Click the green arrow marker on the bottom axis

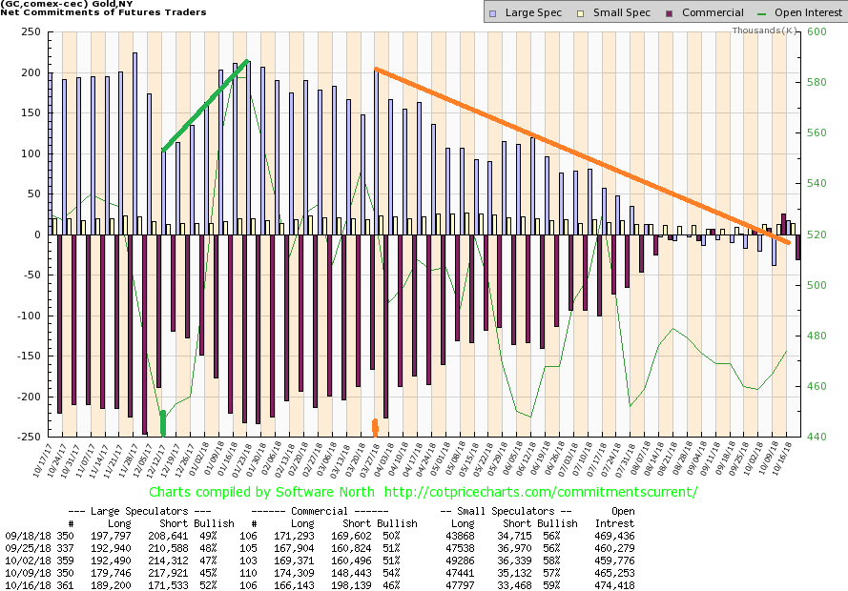tap(163, 423)
